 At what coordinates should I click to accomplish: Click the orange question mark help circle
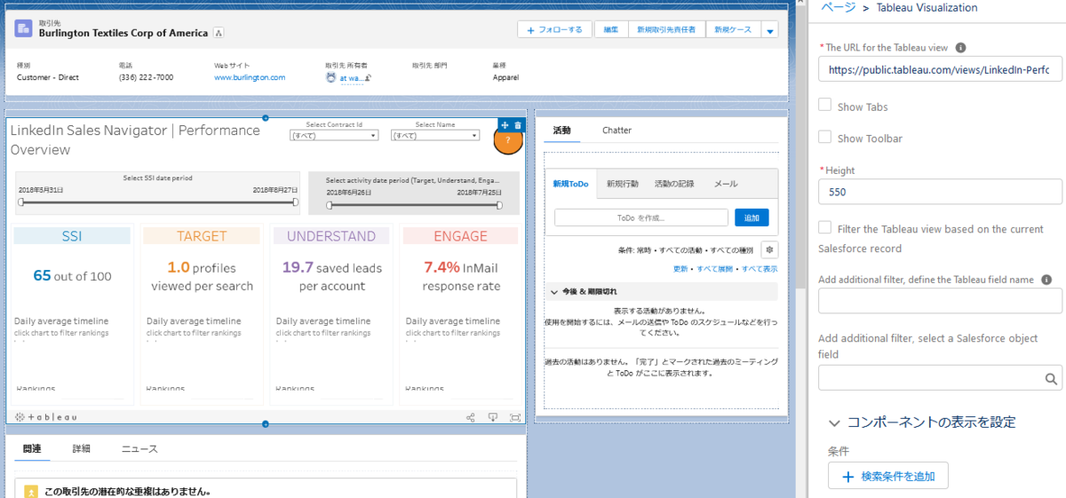[x=507, y=140]
